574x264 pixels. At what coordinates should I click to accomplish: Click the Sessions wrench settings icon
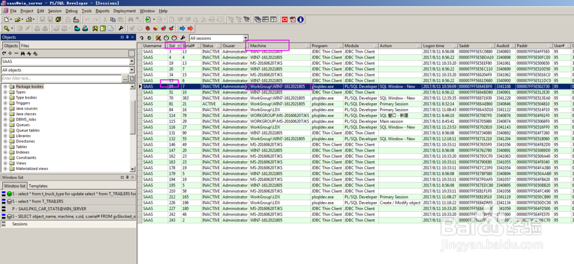pos(183,38)
